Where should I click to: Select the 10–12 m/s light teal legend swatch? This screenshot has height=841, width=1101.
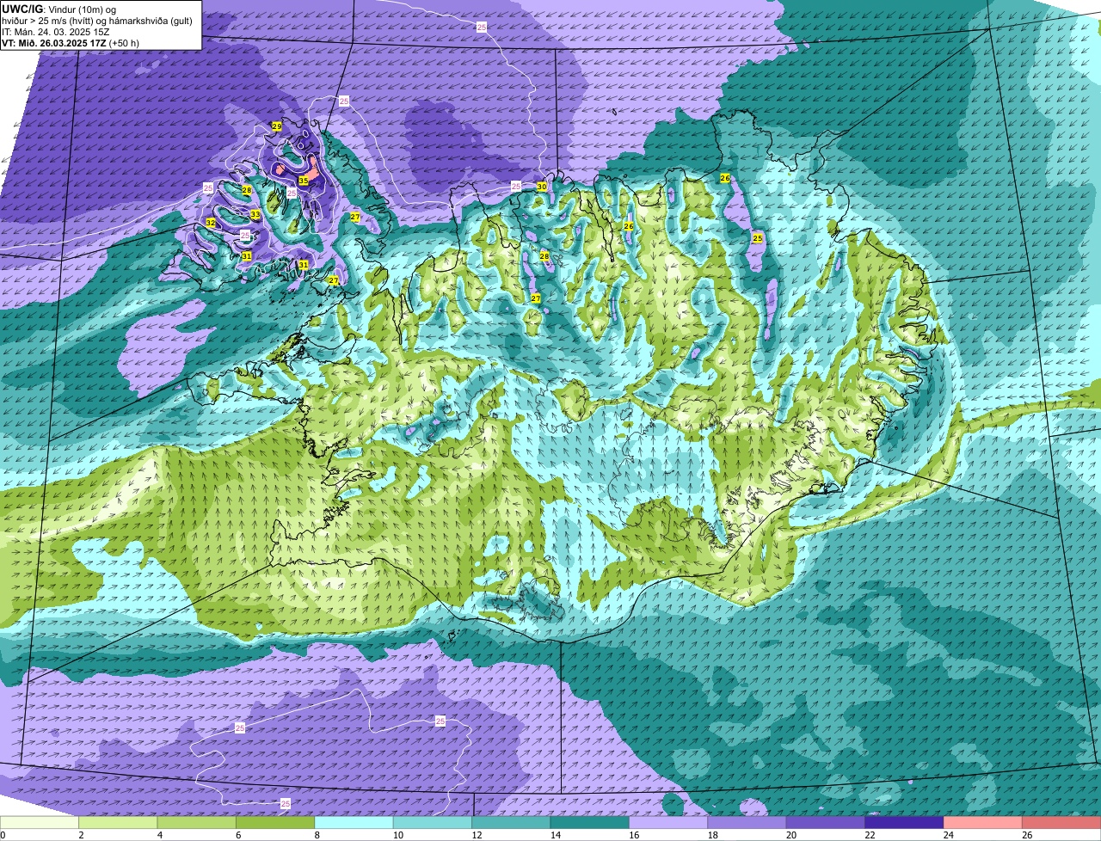pos(433,822)
